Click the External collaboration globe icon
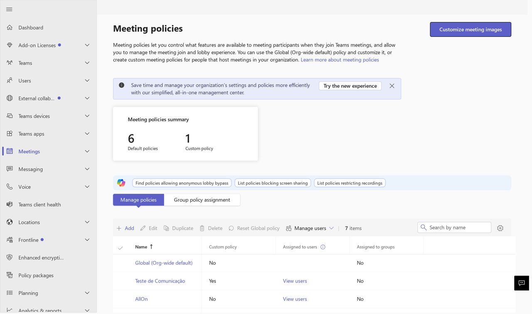Screen dimensions: 532x314 point(10,98)
